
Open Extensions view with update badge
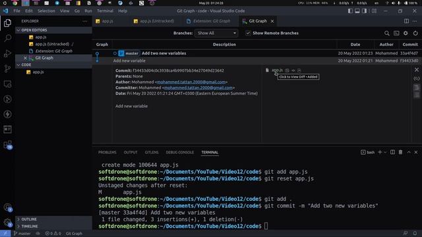coord(7,145)
